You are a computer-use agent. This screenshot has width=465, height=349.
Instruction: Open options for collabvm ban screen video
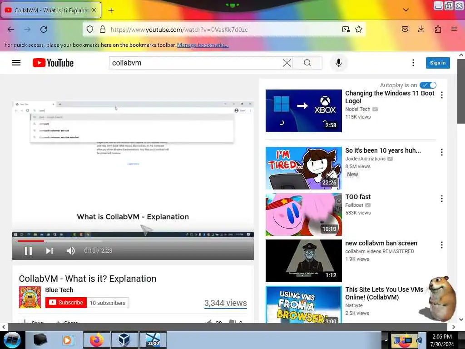[x=442, y=245]
